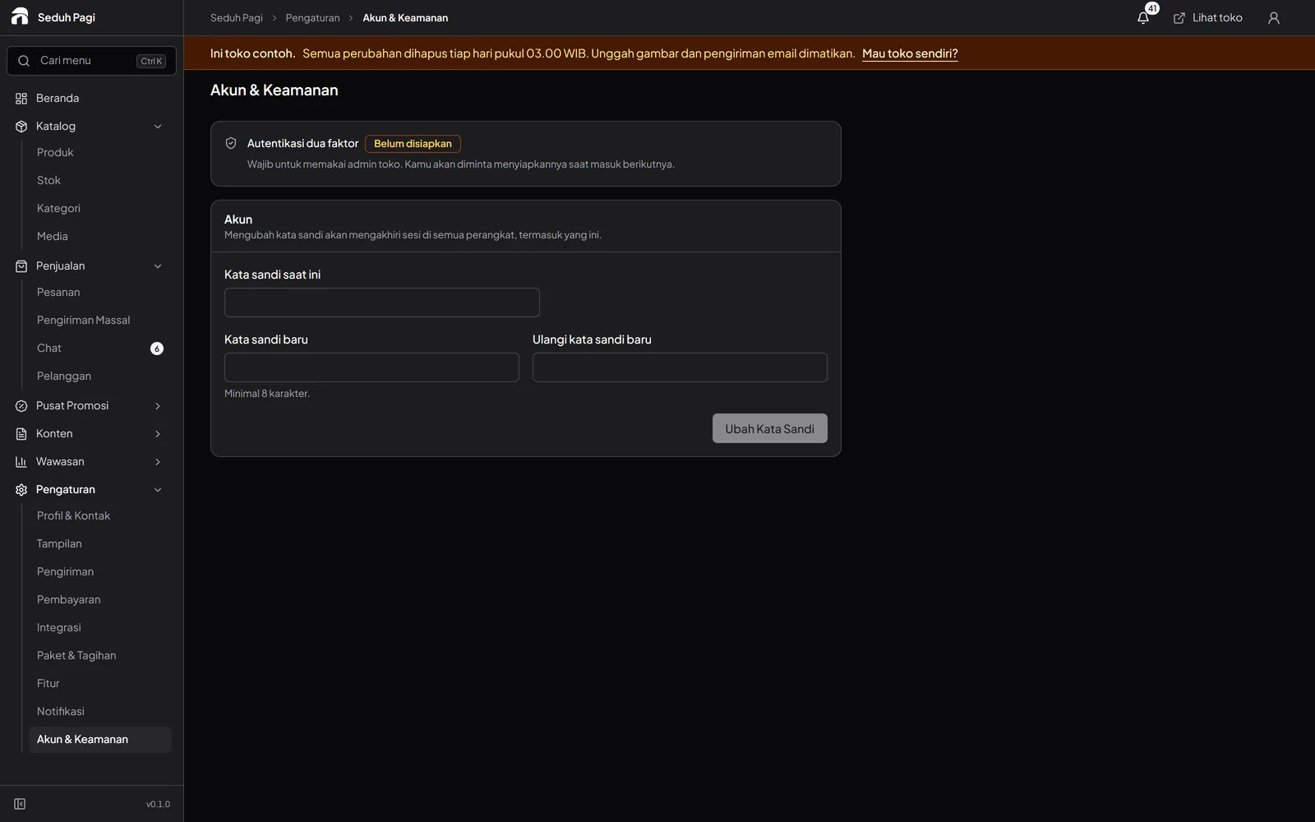Open Stok in the sidebar

[x=100, y=181]
